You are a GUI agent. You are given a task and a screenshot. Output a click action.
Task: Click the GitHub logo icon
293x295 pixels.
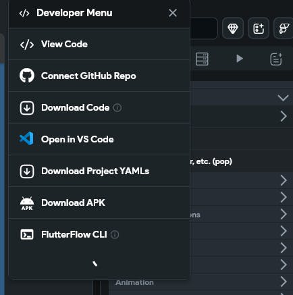pyautogui.click(x=27, y=76)
